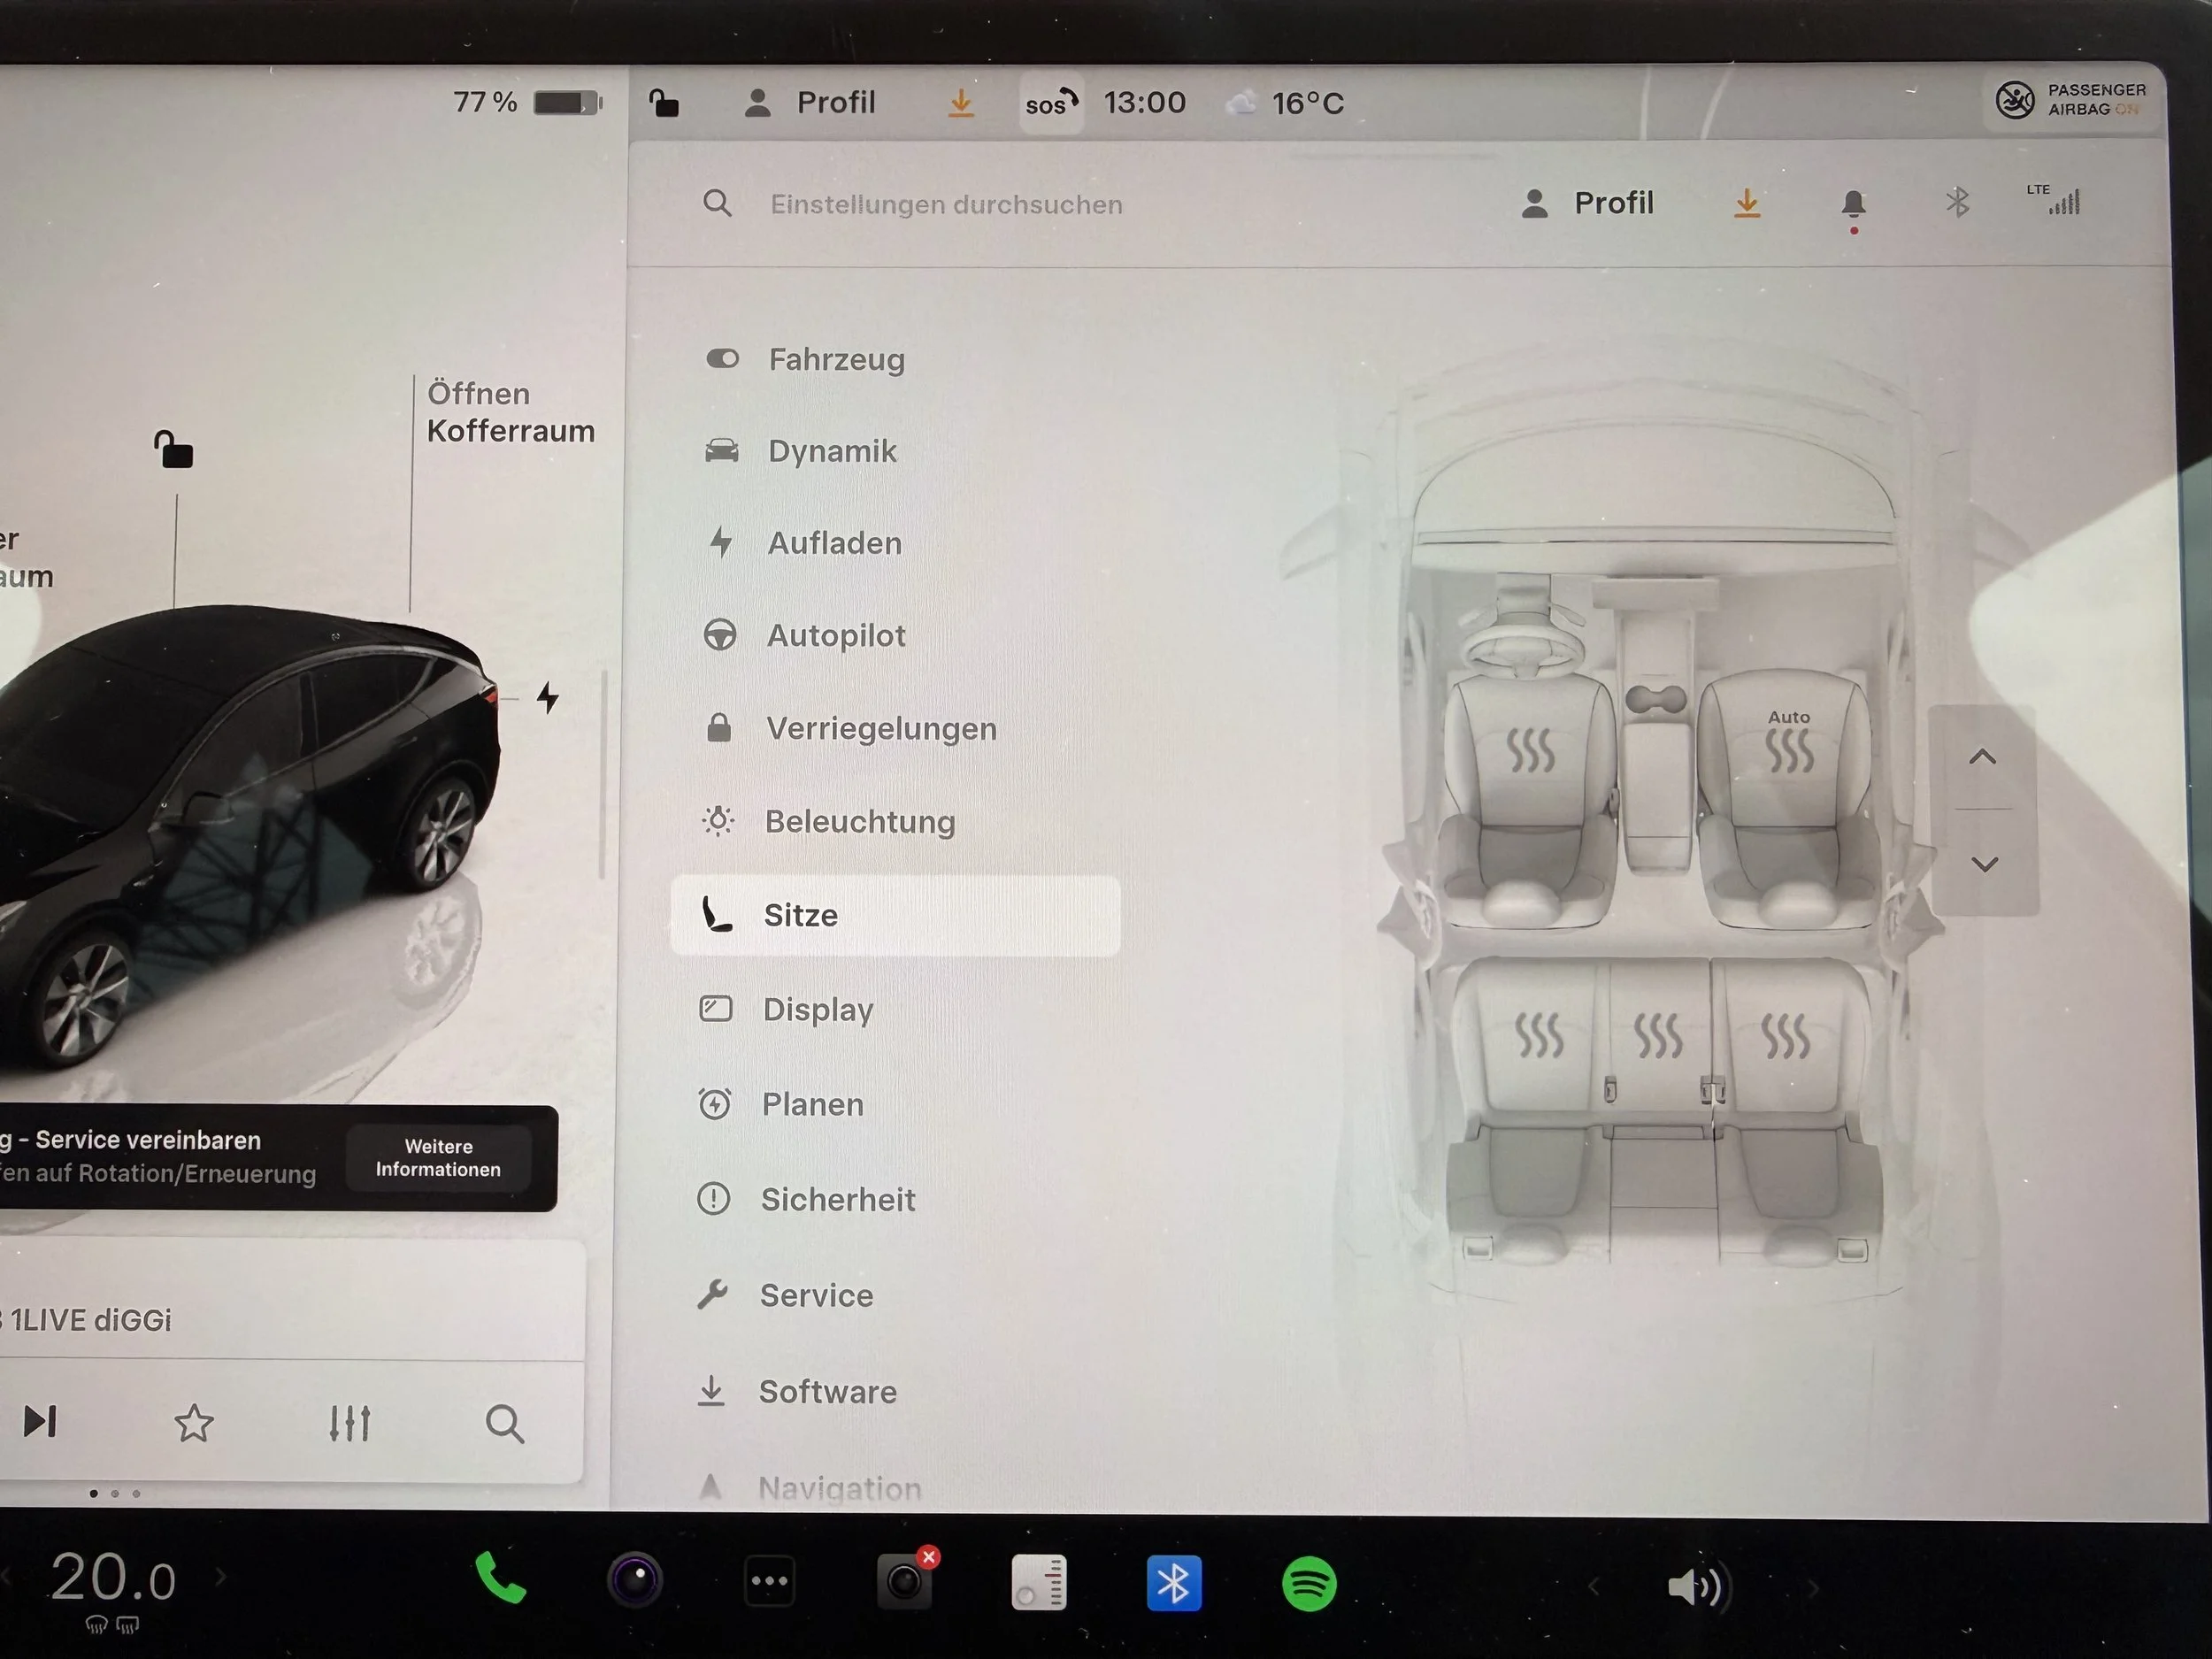This screenshot has height=1659, width=2212.
Task: Tap the 16°C weather indicator
Action: (1286, 103)
